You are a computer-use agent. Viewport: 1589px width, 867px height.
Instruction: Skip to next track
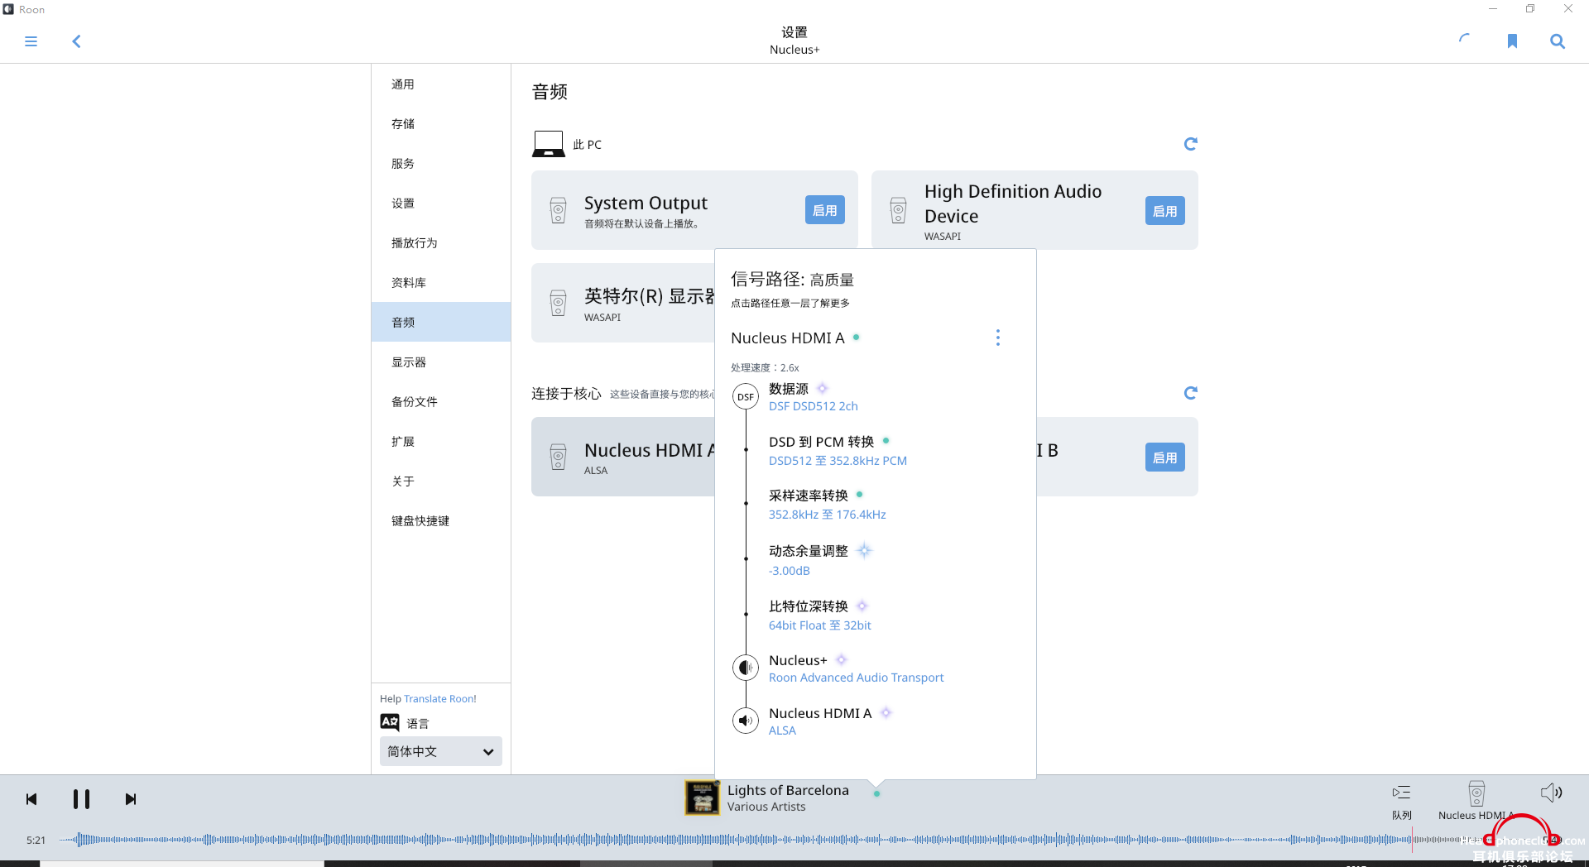point(131,799)
